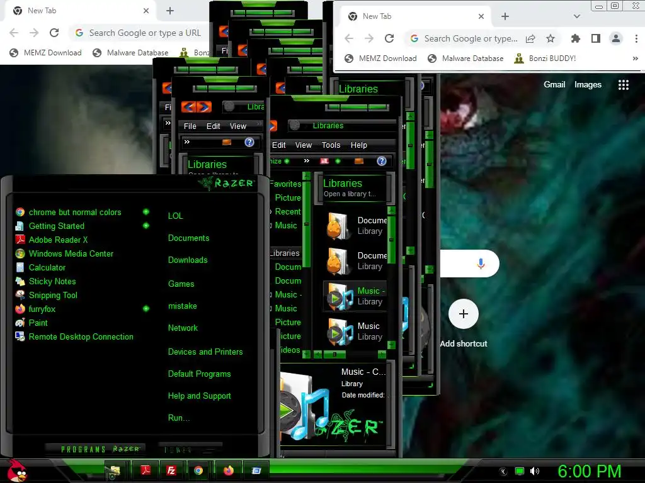Screen dimensions: 645x483
Task: Click red change-view icon in front Libraries window
Action: [x=324, y=161]
